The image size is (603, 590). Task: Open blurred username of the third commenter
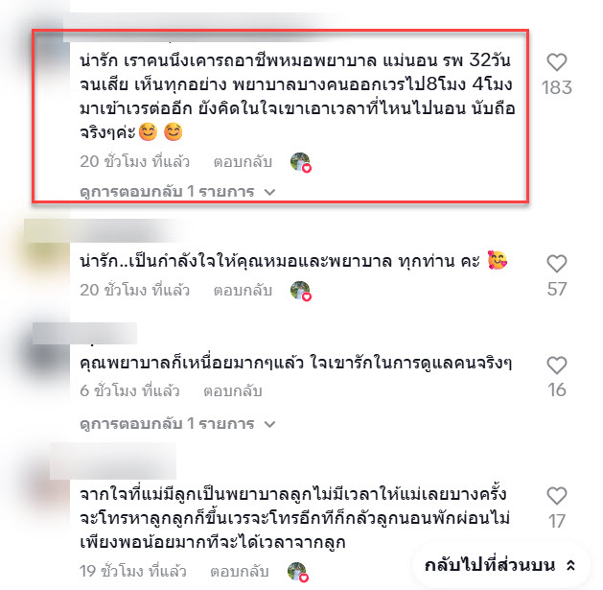(x=84, y=333)
